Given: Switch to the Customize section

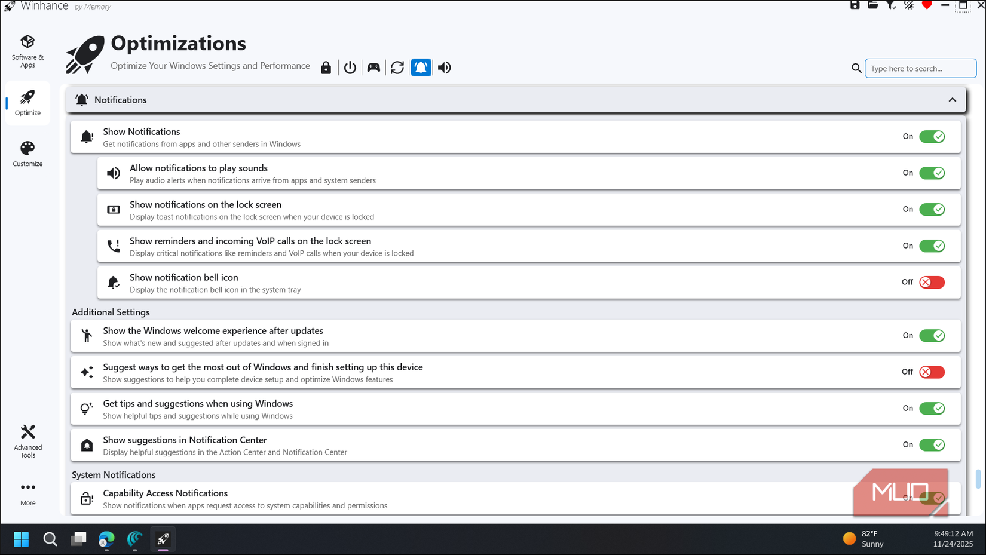Looking at the screenshot, I should pyautogui.click(x=27, y=152).
